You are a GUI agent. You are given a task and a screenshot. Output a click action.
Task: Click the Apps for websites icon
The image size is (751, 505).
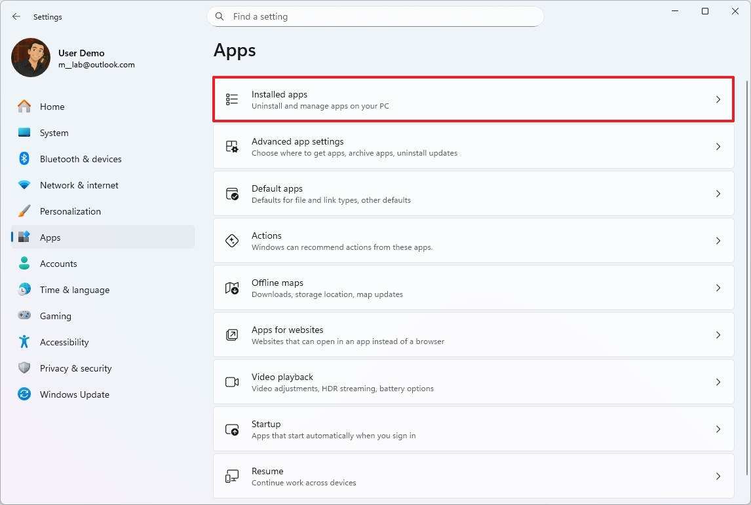tap(232, 334)
